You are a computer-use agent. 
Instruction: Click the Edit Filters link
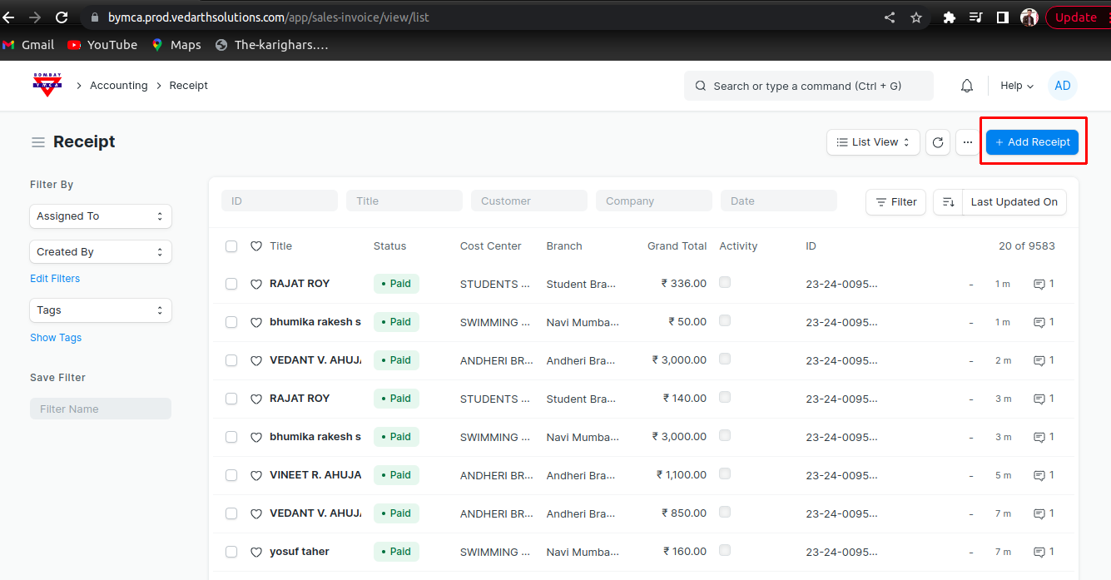[55, 279]
